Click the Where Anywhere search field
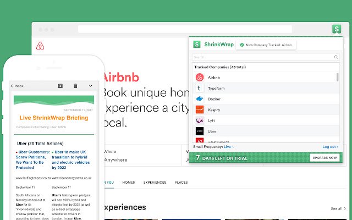This screenshot has height=220, width=352. coord(143,156)
